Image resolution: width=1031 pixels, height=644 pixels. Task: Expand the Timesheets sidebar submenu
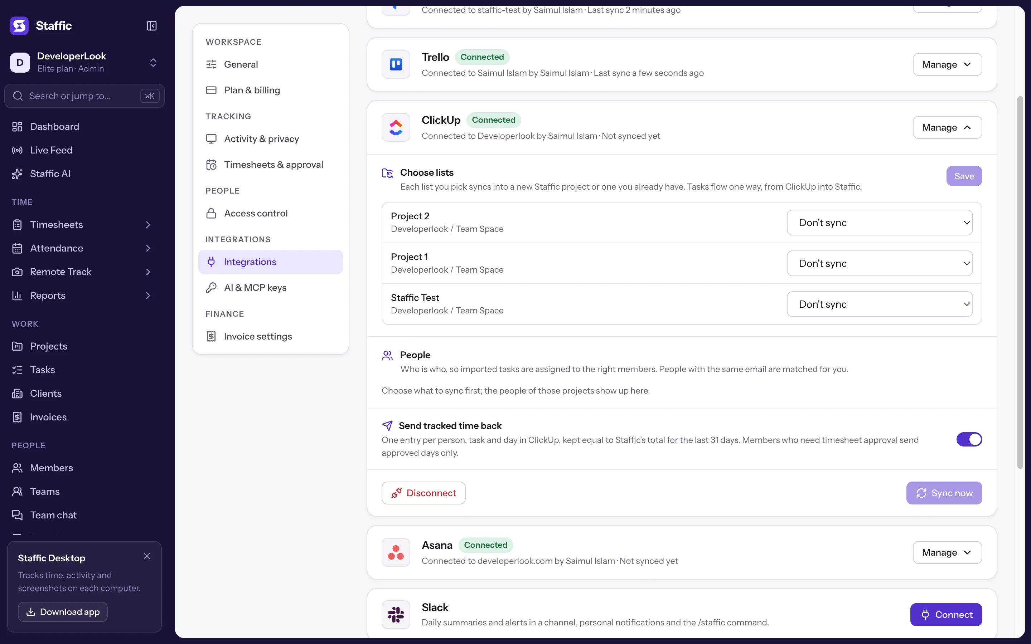pos(148,224)
